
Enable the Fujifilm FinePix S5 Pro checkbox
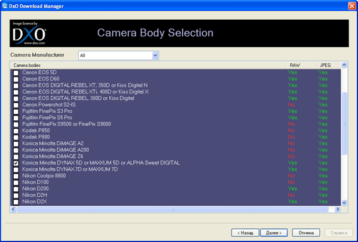(x=16, y=118)
